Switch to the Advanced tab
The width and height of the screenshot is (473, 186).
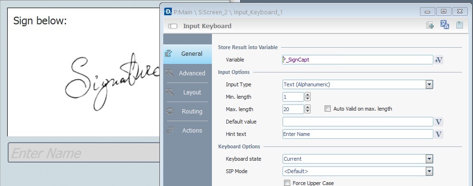[187, 73]
